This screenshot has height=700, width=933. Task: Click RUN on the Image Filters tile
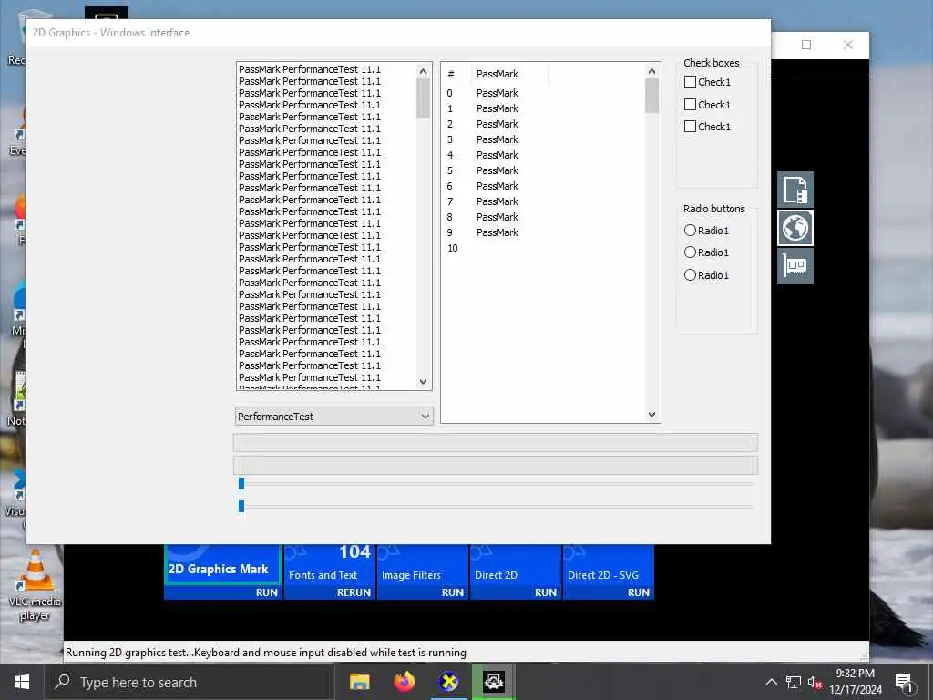point(453,592)
